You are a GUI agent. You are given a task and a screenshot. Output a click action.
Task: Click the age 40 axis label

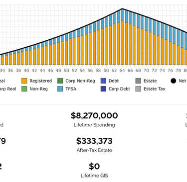tap(26, 71)
